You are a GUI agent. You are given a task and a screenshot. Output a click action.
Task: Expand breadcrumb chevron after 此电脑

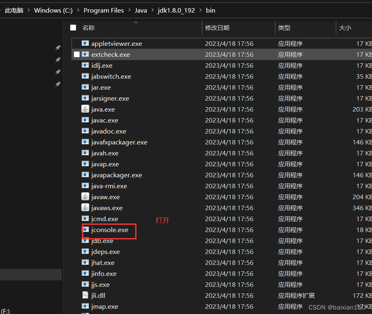click(x=29, y=10)
